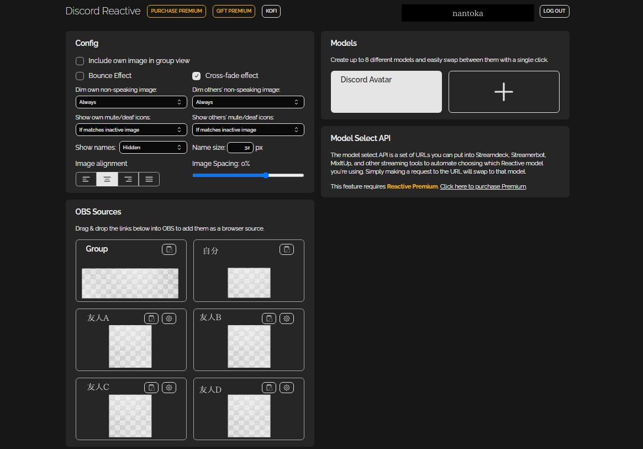Open the 友人C source settings gear

tap(169, 387)
